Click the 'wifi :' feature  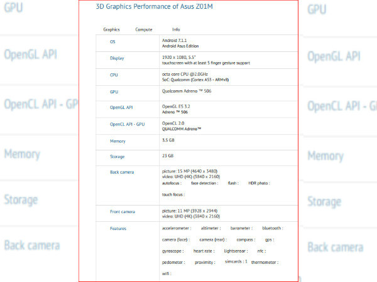167,274
